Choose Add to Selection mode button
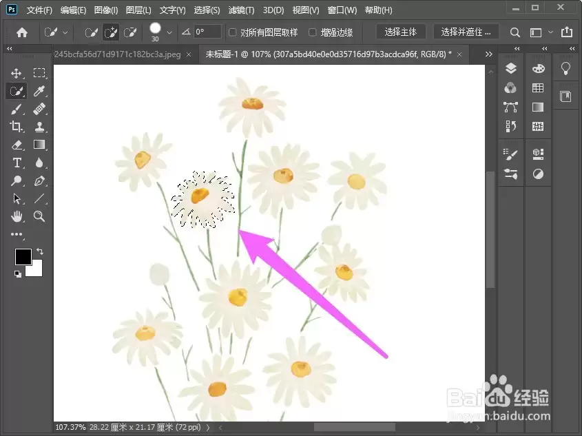 [111, 32]
